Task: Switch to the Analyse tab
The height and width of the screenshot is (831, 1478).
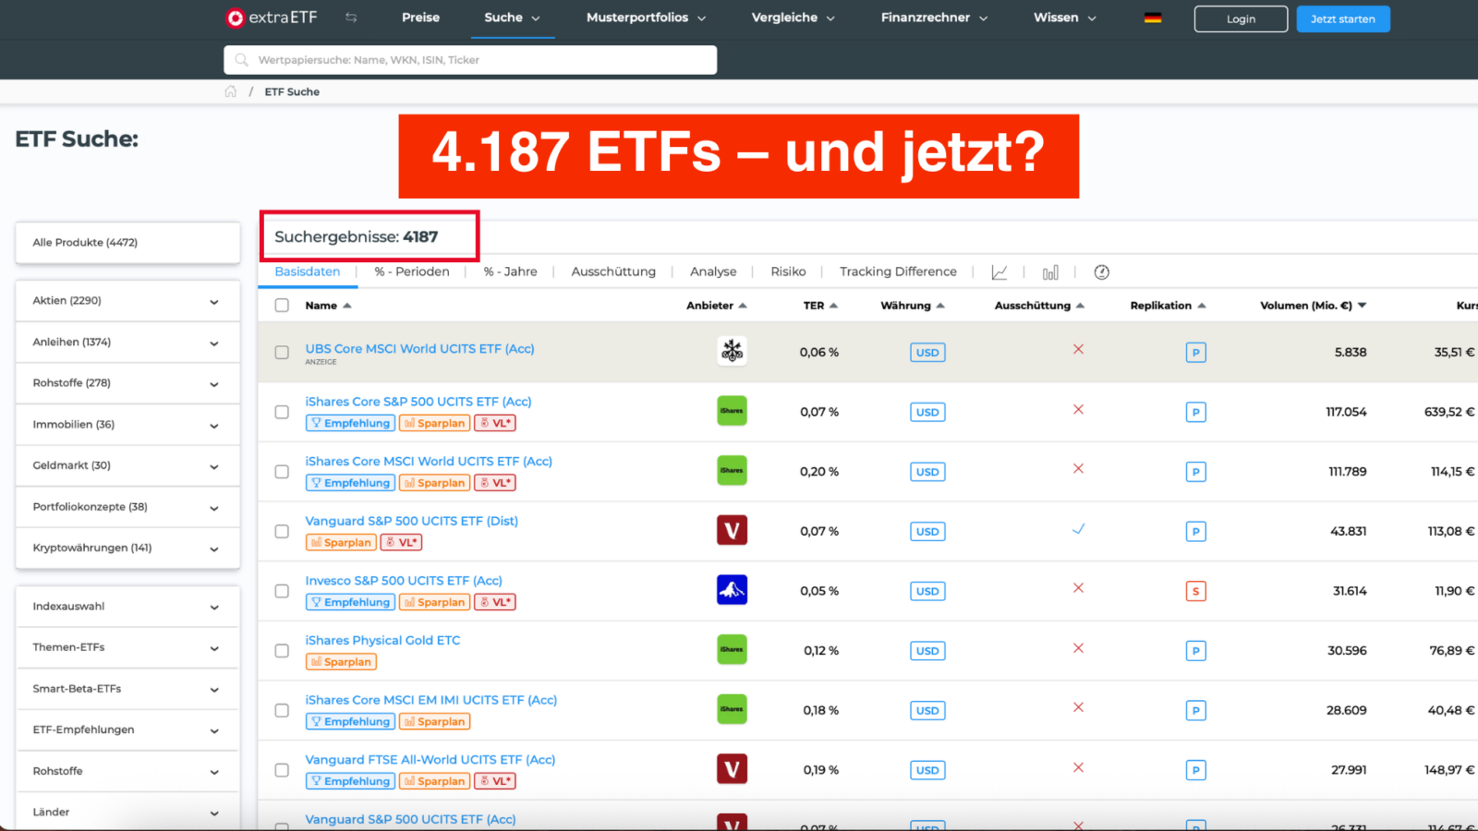Action: tap(713, 271)
